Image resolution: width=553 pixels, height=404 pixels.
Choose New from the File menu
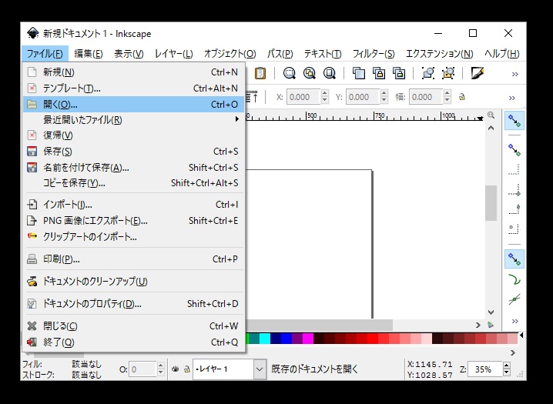tap(134, 72)
